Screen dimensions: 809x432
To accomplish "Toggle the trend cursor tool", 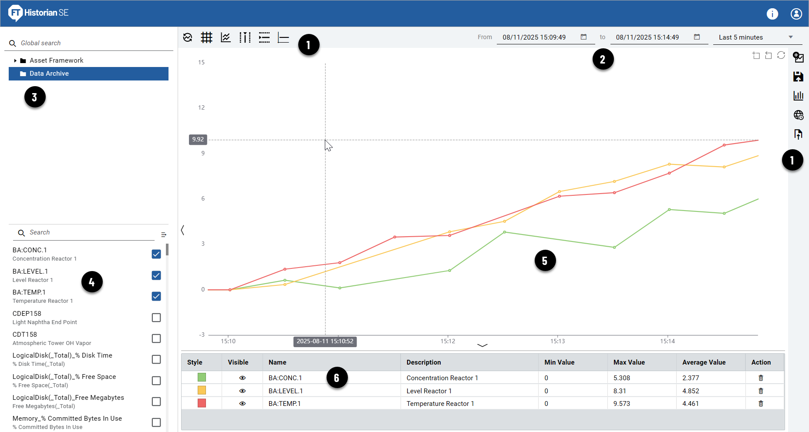I will (245, 37).
